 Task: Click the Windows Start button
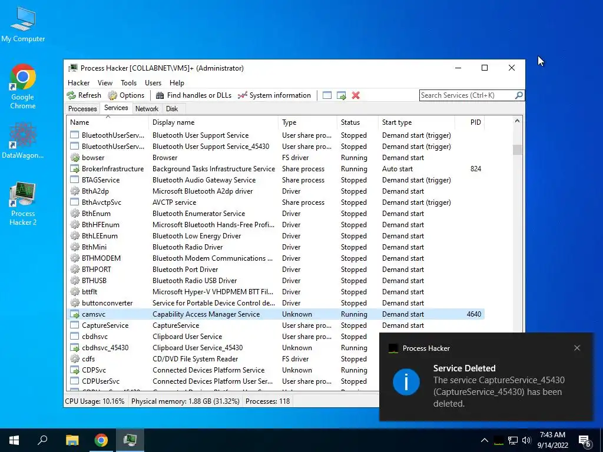[x=14, y=440]
